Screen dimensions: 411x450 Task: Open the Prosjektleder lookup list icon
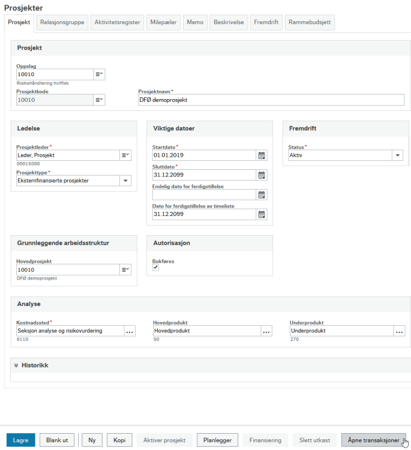pos(126,155)
